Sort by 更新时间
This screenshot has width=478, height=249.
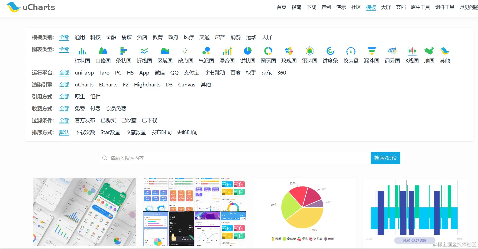(x=187, y=132)
